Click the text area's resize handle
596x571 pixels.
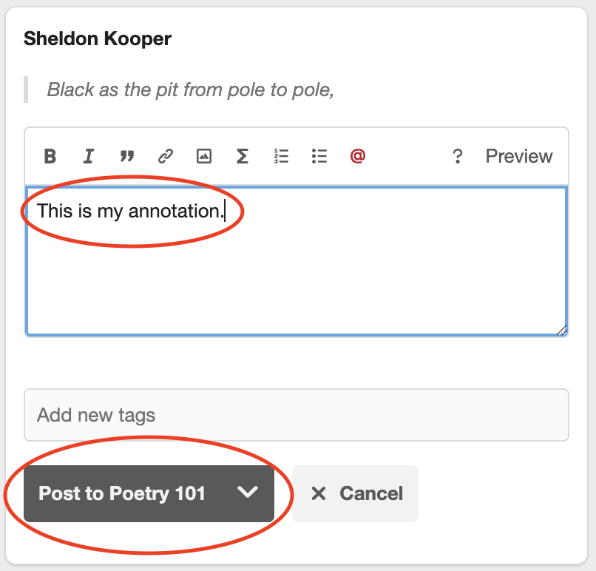tap(561, 331)
